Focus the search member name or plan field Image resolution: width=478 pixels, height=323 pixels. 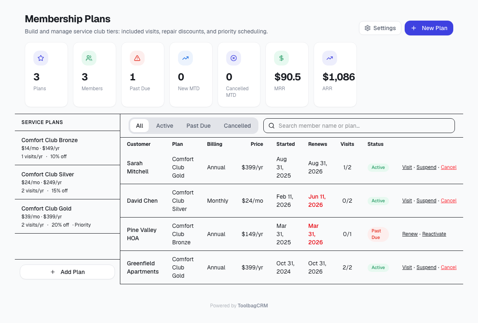(x=359, y=126)
